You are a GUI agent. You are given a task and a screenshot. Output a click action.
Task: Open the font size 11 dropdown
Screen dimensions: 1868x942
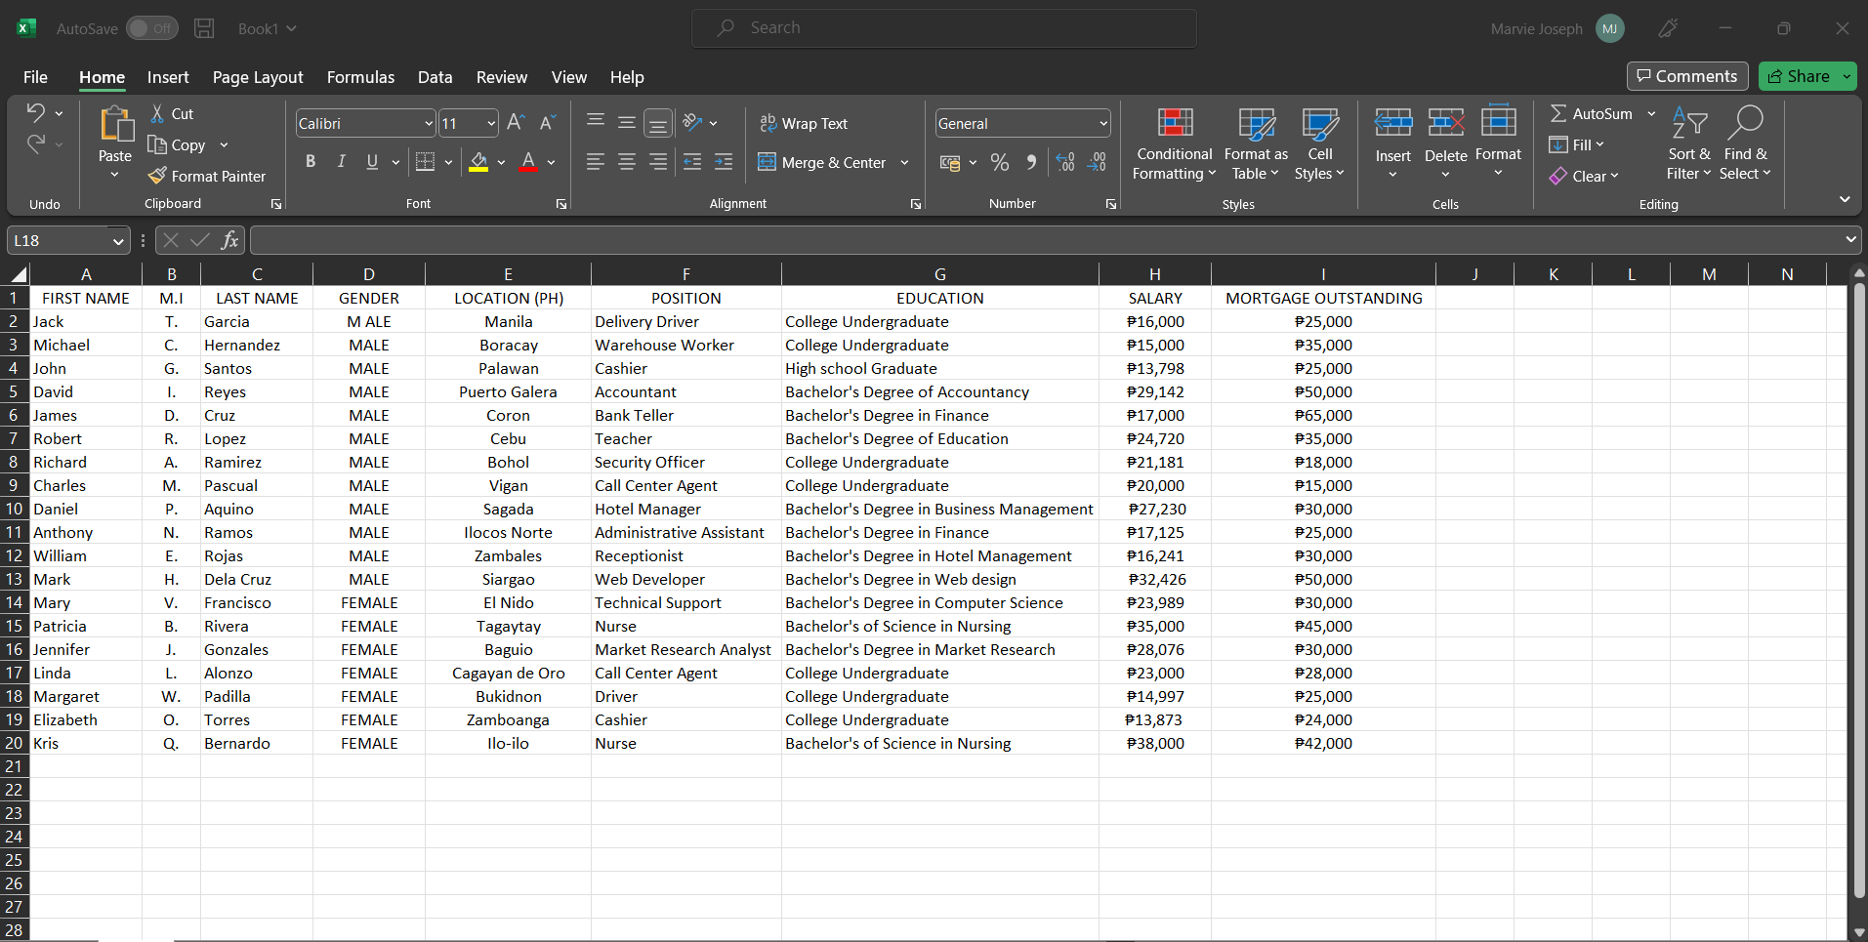pos(491,123)
